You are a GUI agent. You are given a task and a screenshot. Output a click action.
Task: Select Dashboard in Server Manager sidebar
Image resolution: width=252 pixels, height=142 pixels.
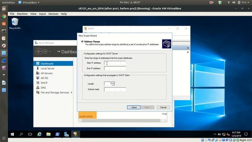53,64
